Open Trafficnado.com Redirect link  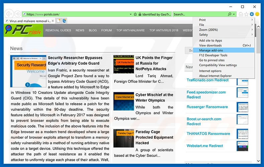click(x=208, y=80)
